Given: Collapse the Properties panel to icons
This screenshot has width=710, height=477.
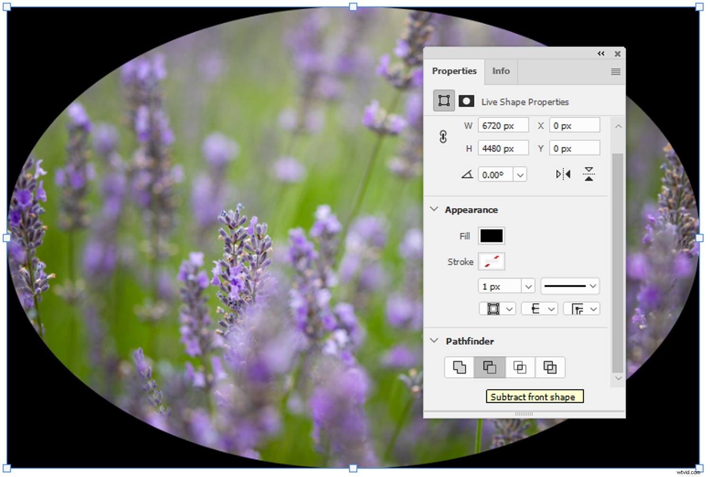Looking at the screenshot, I should tap(601, 53).
